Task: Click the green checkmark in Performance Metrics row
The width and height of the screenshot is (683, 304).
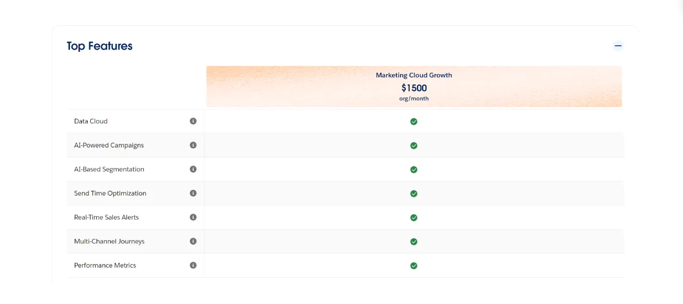Action: point(414,266)
